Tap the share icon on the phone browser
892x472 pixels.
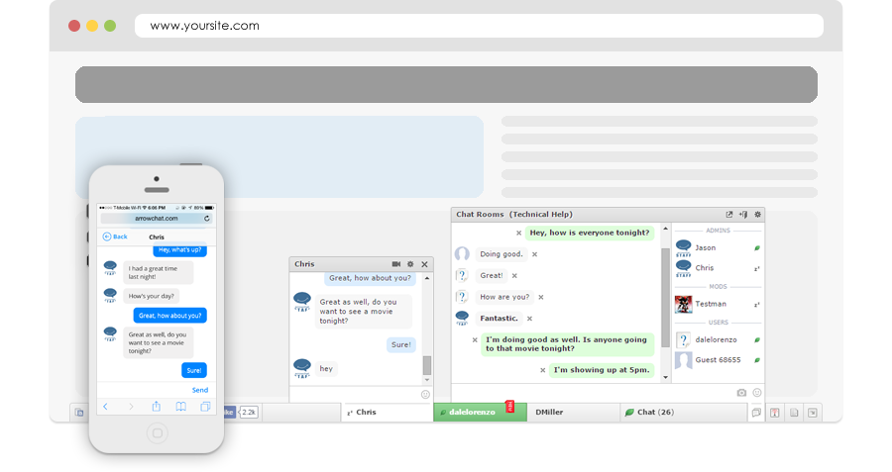[x=156, y=407]
